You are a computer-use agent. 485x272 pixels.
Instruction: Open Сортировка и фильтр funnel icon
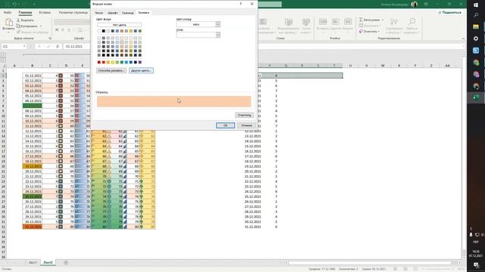tap(394, 22)
